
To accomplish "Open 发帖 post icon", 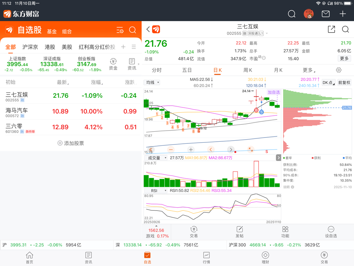I will click(240, 232).
